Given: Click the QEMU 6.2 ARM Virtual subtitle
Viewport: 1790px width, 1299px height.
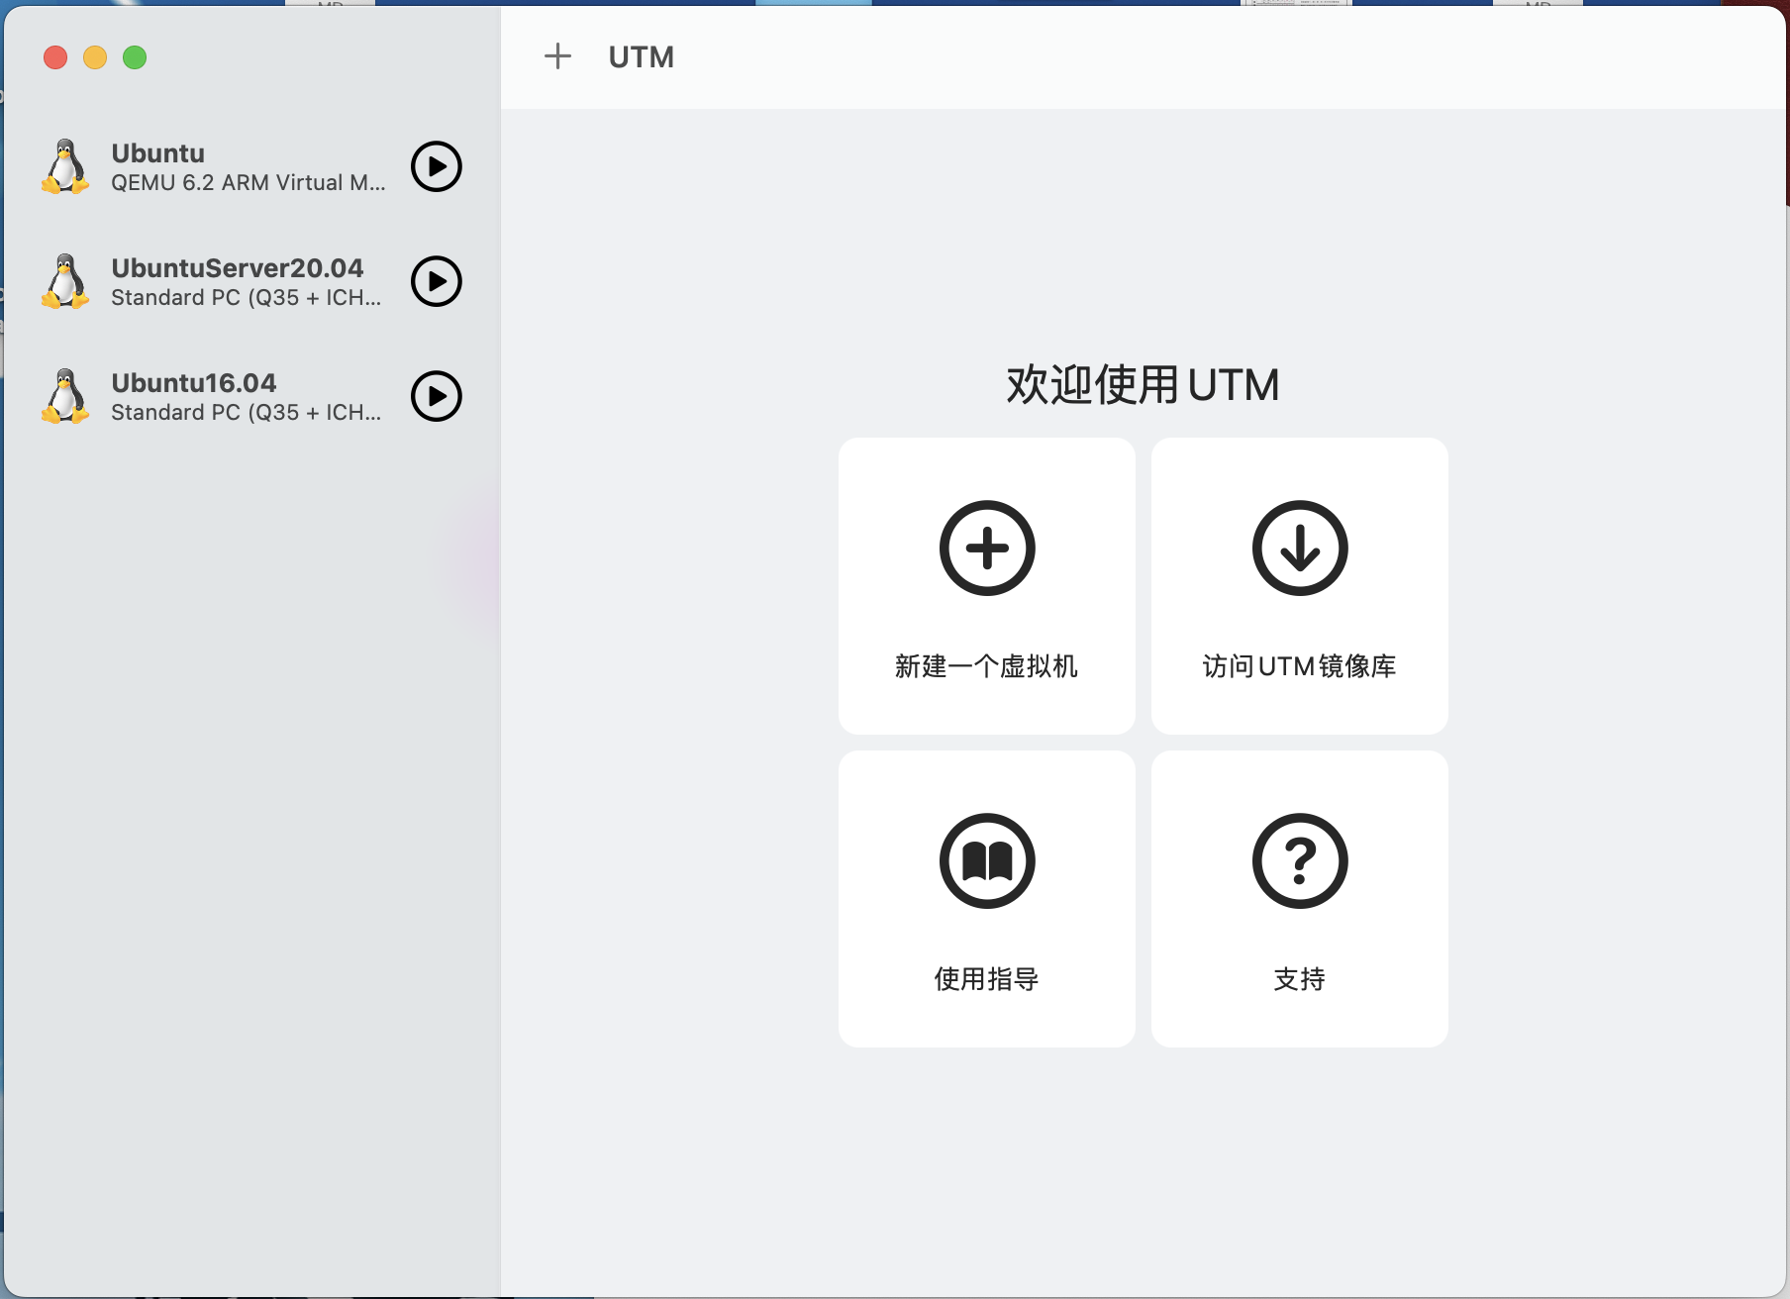Looking at the screenshot, I should (249, 183).
